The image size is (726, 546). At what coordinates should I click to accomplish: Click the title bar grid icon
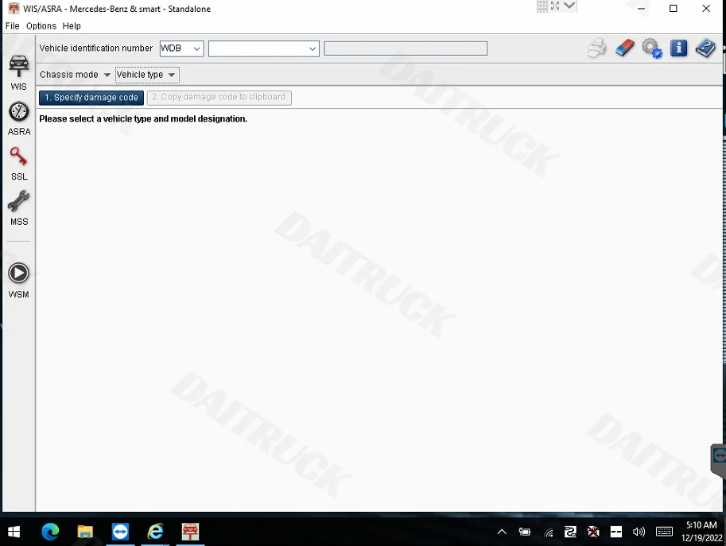(542, 6)
